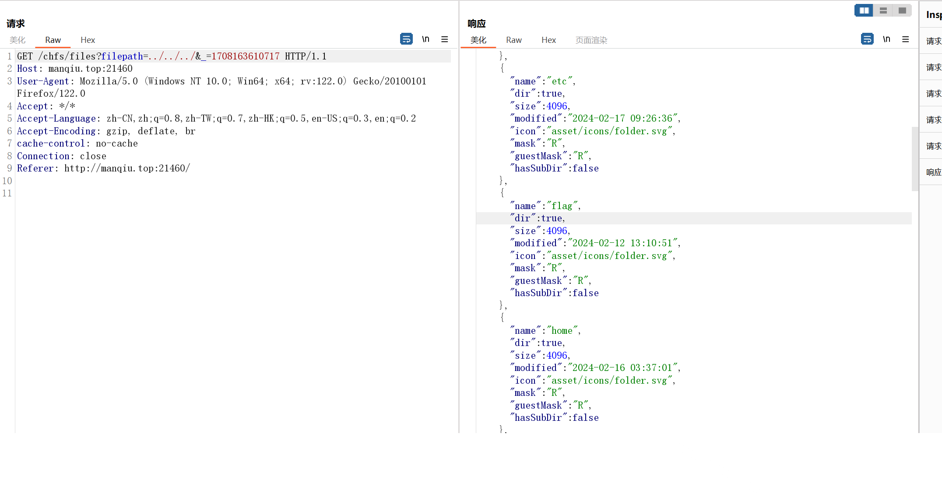
Task: Click the Referer header line
Action: coord(104,168)
